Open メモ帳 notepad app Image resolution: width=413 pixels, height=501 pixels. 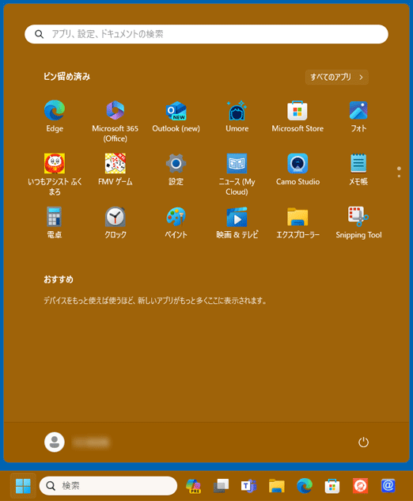[x=358, y=169]
